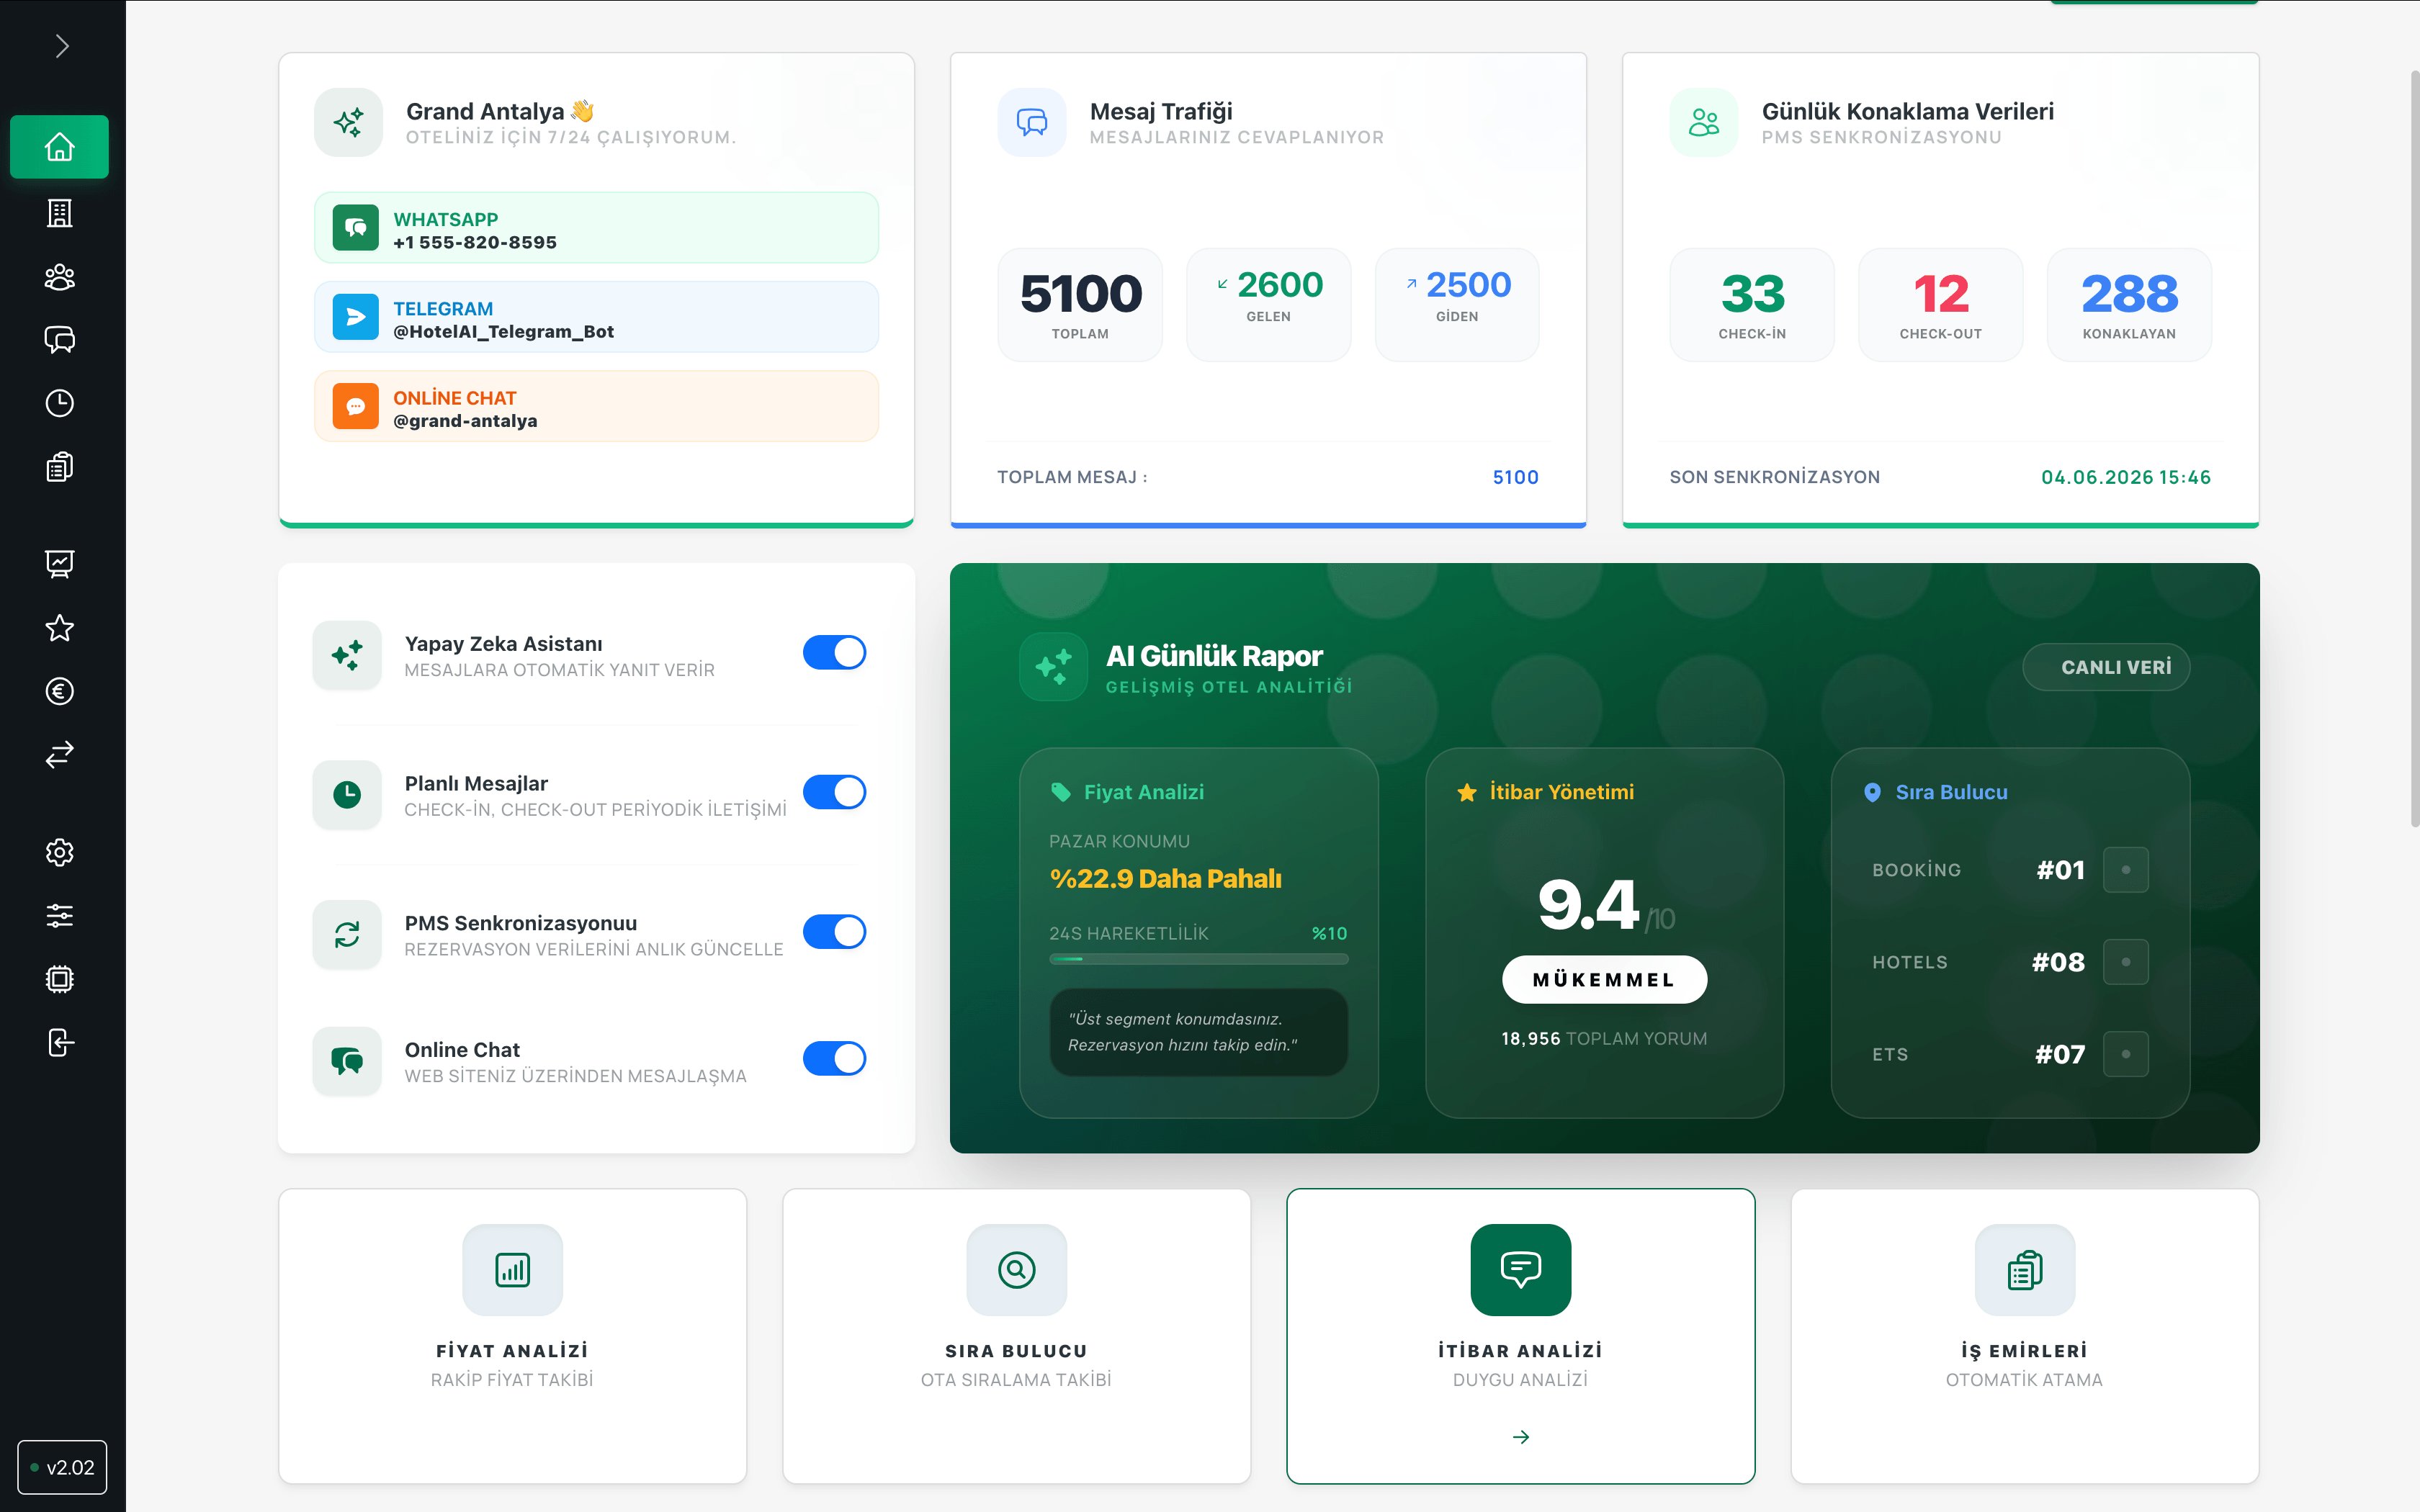Open the gear settings sidebar icon
The width and height of the screenshot is (2420, 1512).
(60, 852)
